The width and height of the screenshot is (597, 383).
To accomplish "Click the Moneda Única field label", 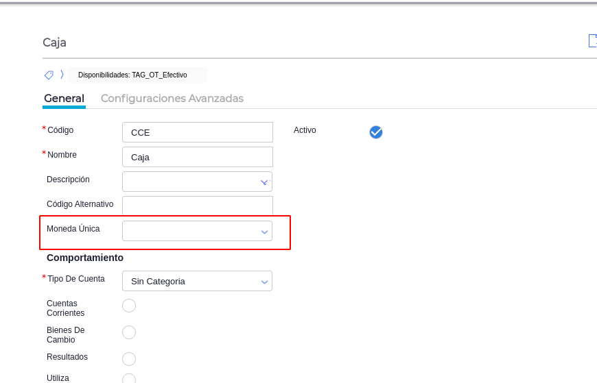I will pyautogui.click(x=73, y=229).
